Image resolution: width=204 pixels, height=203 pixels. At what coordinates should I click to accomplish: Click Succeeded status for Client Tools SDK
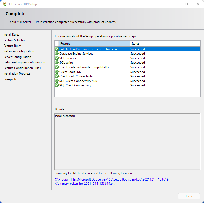pyautogui.click(x=137, y=72)
